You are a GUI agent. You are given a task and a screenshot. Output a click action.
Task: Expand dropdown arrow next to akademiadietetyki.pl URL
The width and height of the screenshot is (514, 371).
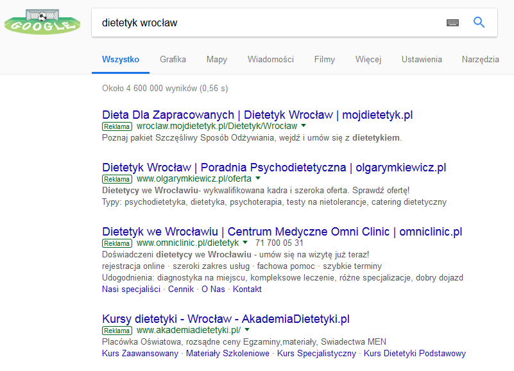tap(247, 330)
